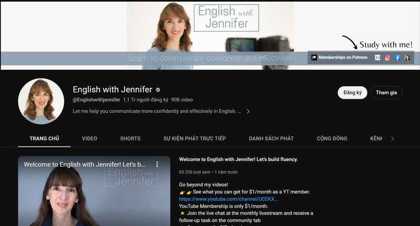Click the English with Jennifer channel name
This screenshot has height=226, width=420.
[112, 89]
